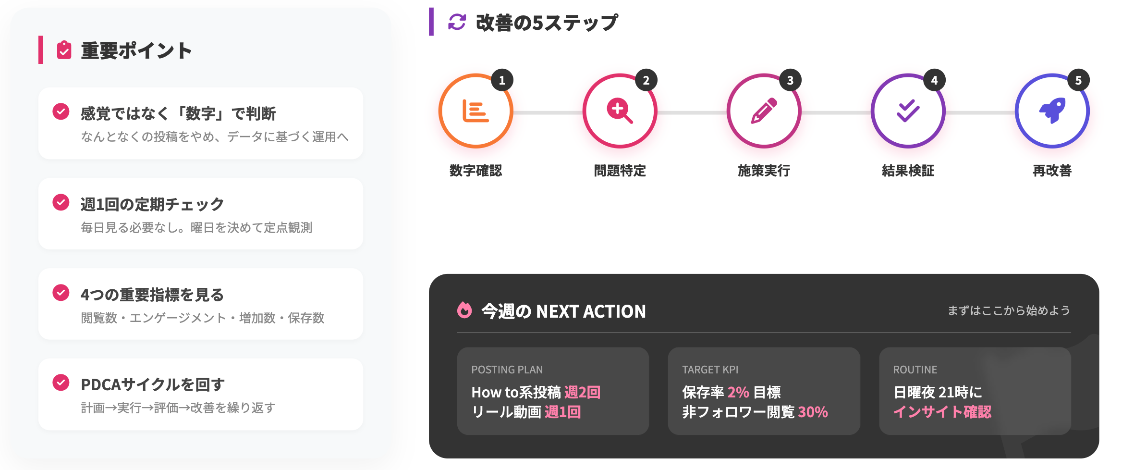Click the step number 1 badge

click(x=502, y=80)
